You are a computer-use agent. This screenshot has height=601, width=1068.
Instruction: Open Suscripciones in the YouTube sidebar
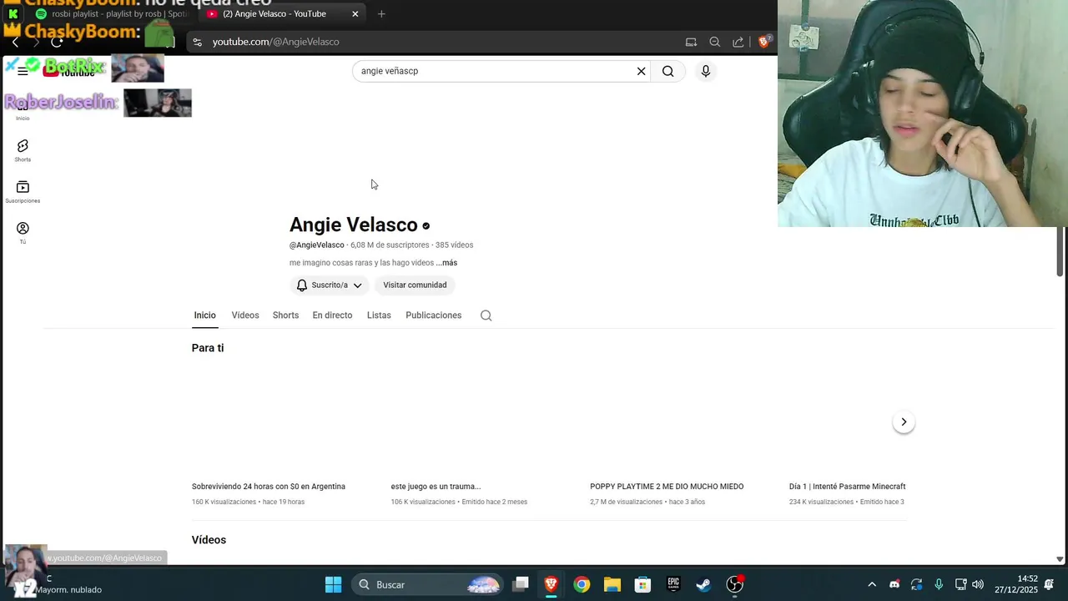(23, 192)
